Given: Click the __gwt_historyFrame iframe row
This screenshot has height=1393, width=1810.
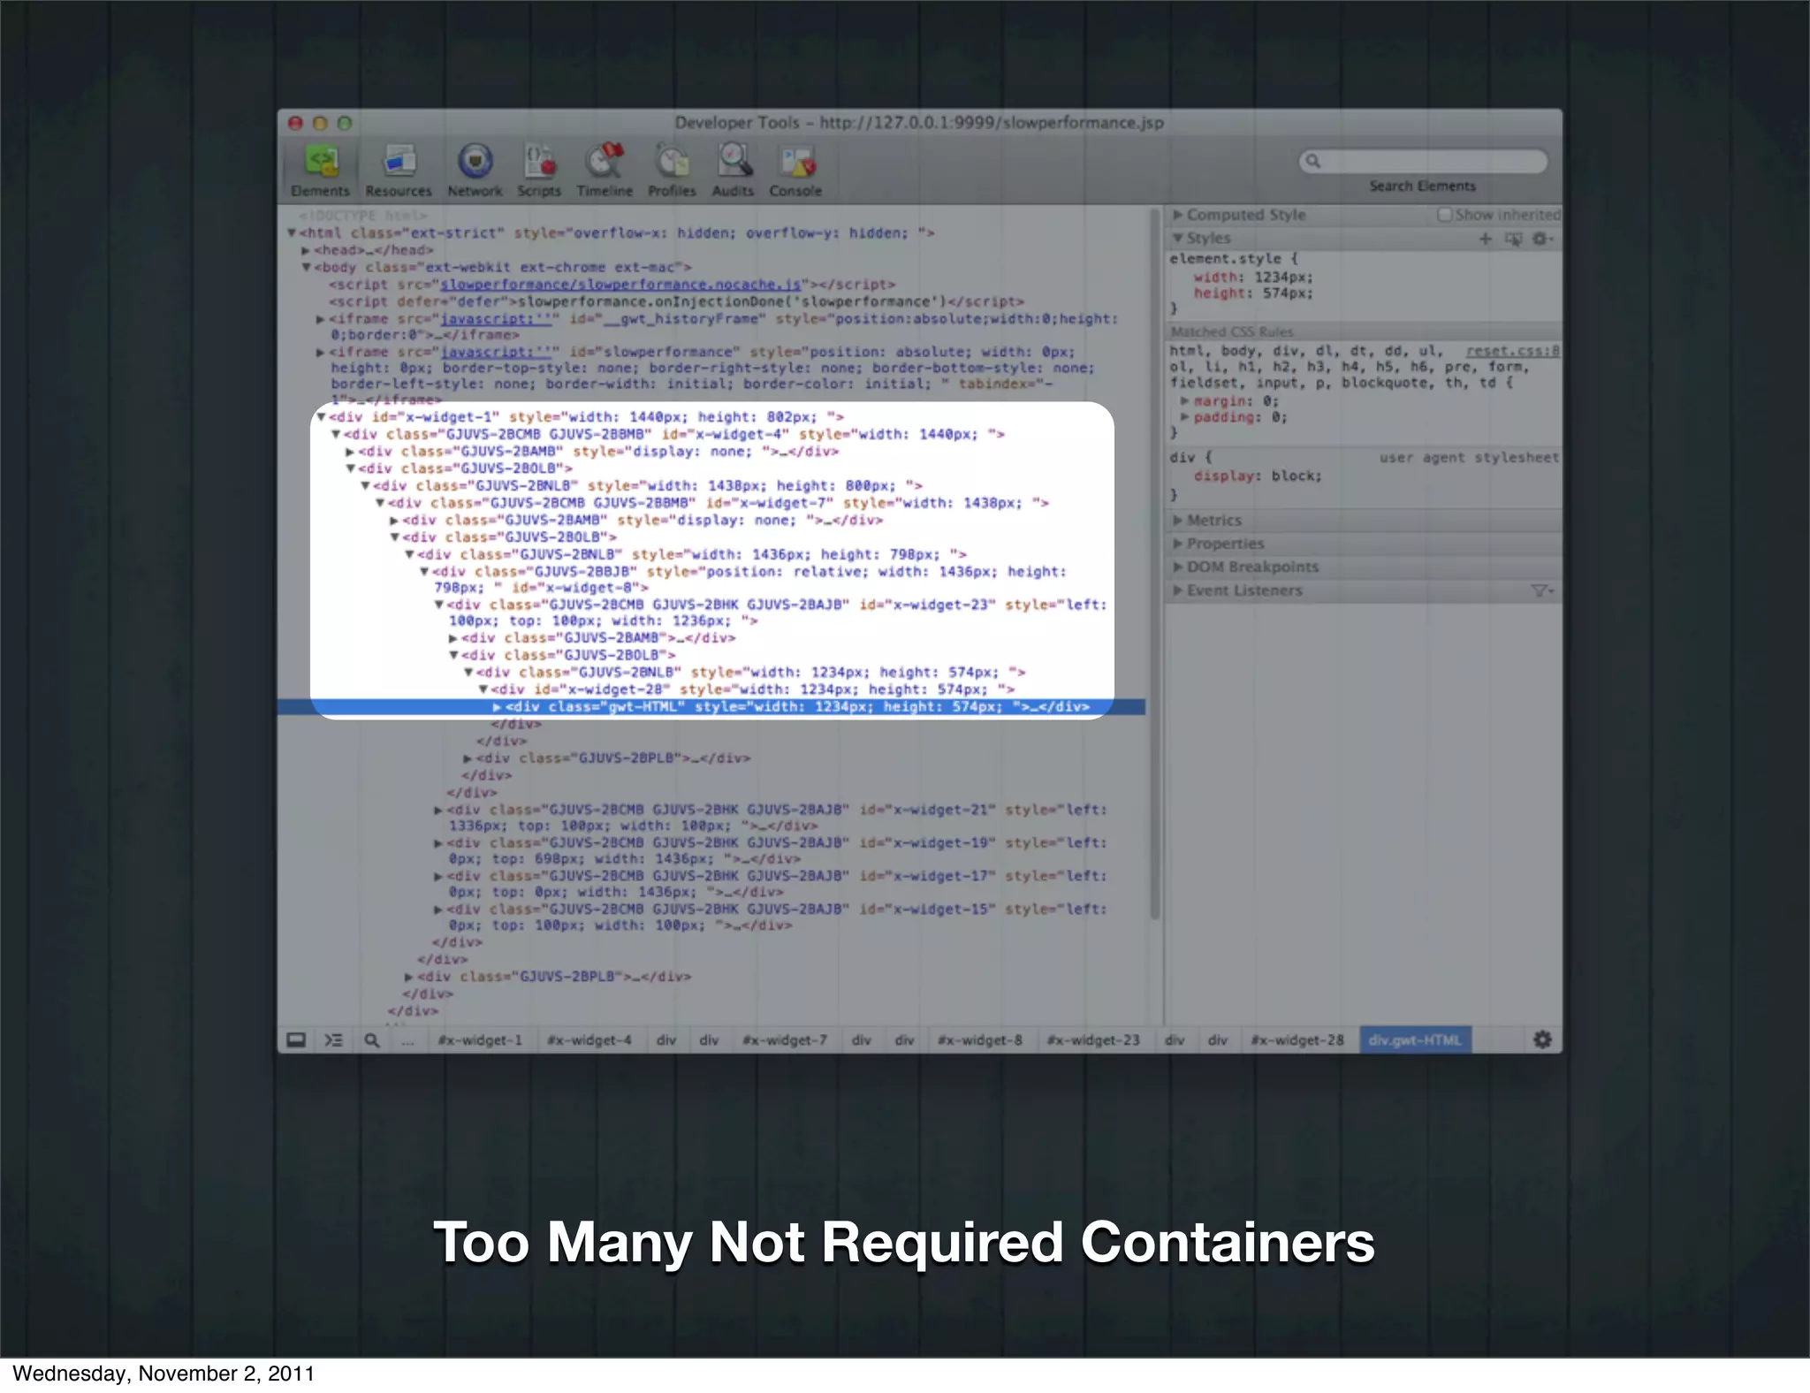Looking at the screenshot, I should [x=718, y=327].
